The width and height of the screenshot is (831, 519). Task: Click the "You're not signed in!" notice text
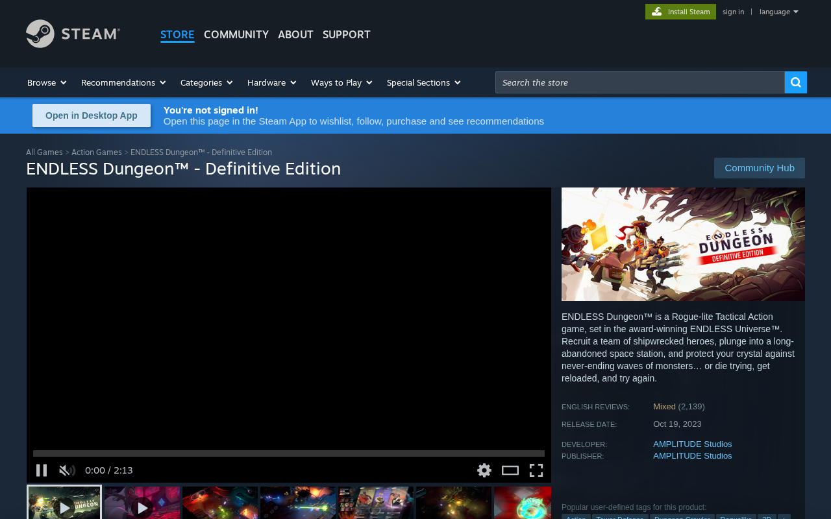pos(211,110)
